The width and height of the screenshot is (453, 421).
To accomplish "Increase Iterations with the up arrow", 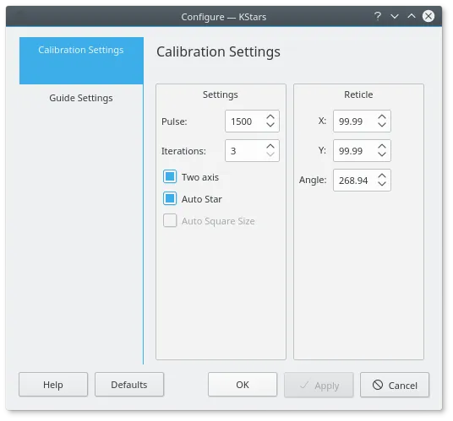I will pos(270,147).
